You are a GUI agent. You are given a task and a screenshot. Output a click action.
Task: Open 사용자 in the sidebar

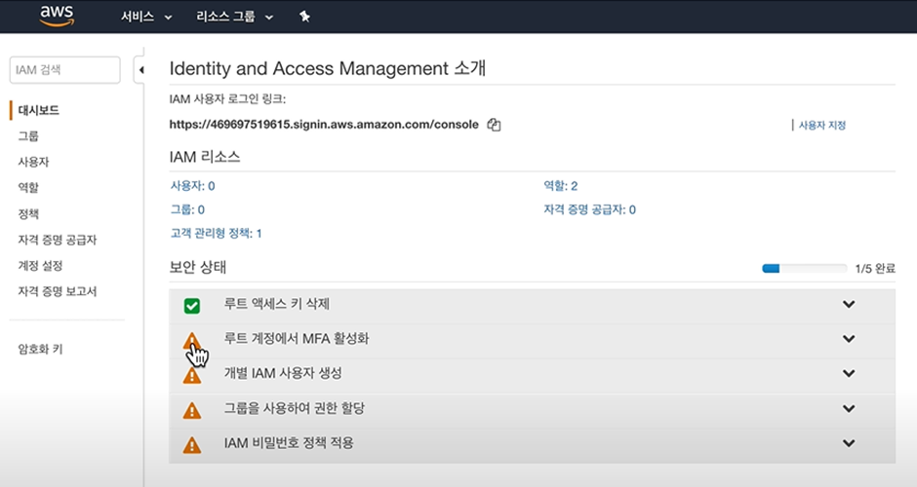click(33, 162)
